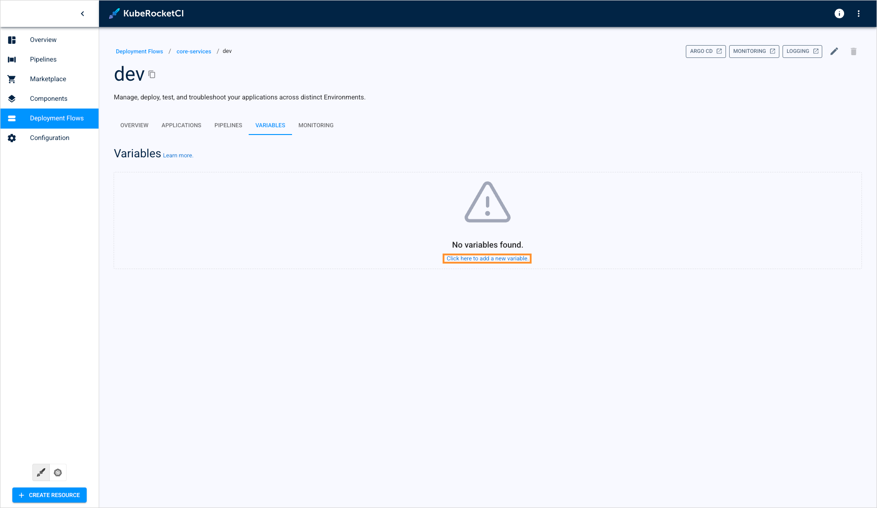877x508 pixels.
Task: Open Components in the sidebar
Action: click(x=48, y=98)
